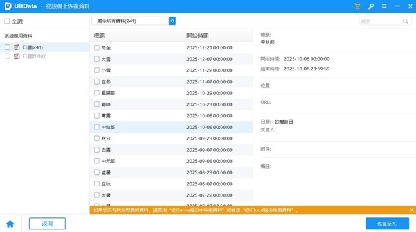Select the row dated 2025-09-06 00:00:00
The width and height of the screenshot is (416, 232).
click(x=171, y=161)
